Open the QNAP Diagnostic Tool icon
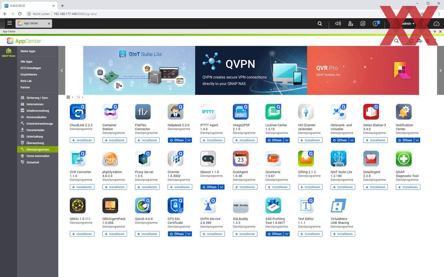The image size is (444, 277). tap(404, 159)
